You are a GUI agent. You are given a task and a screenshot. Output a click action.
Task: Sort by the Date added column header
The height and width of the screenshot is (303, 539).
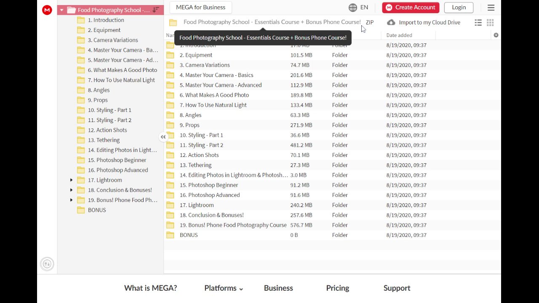point(399,35)
